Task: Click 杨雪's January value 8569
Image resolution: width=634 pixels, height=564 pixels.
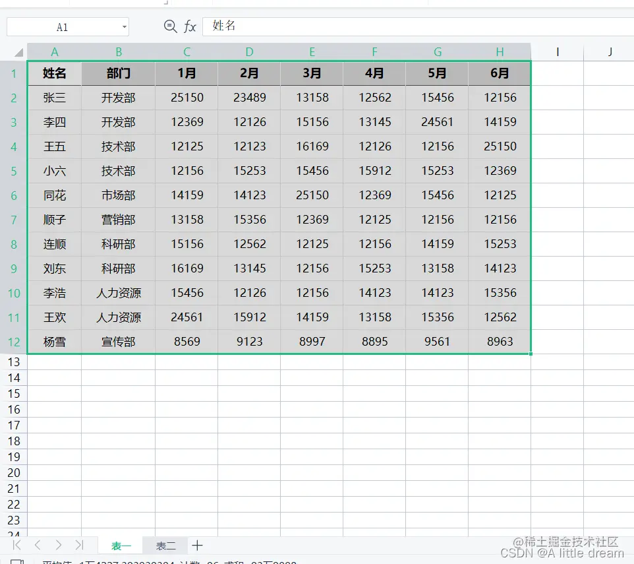Action: 187,342
